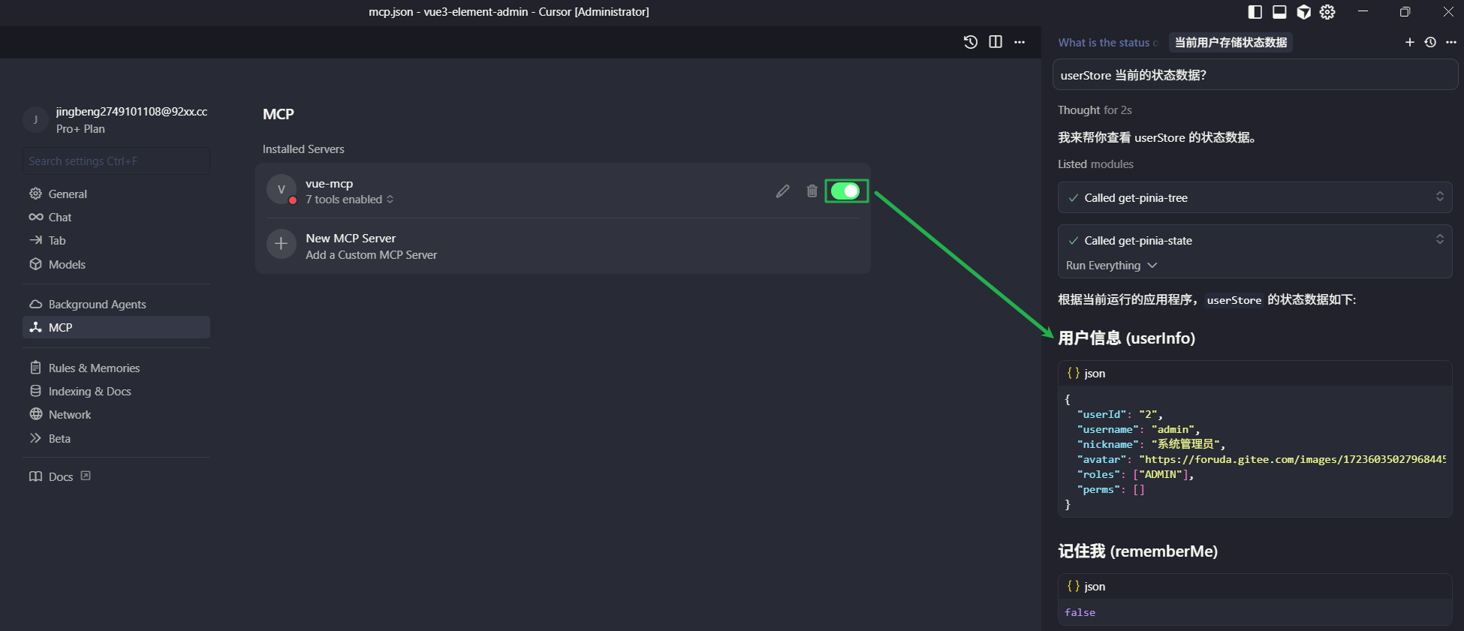Click the vue-mcp V avatar icon
This screenshot has width=1464, height=631.
282,190
